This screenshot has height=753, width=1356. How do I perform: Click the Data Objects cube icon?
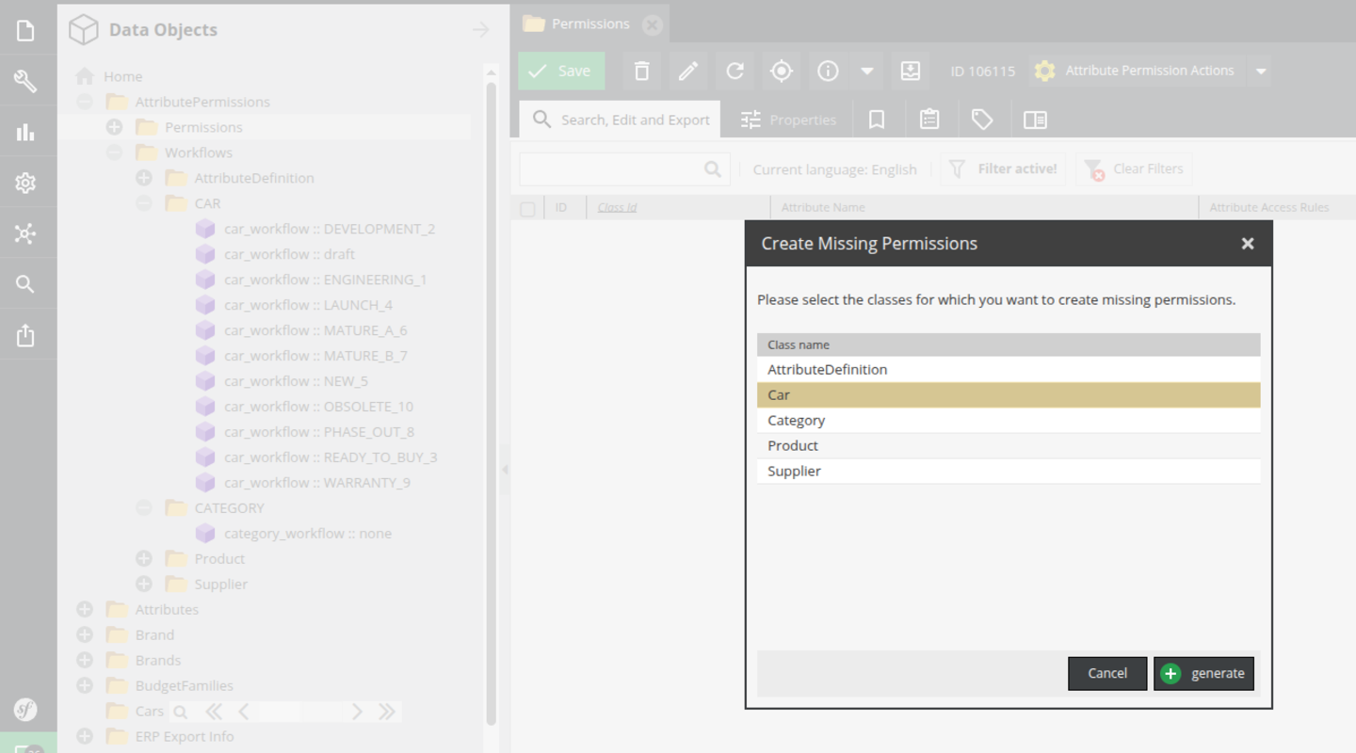click(84, 30)
